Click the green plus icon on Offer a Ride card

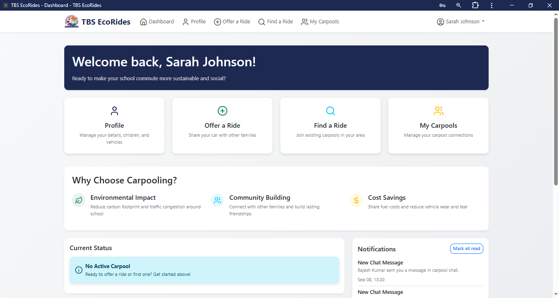point(222,111)
